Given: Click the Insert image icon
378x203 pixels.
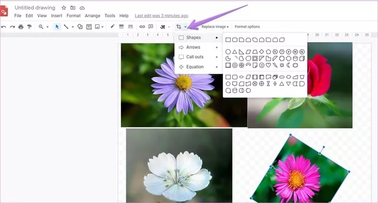Looking at the screenshot, I should 97,27.
